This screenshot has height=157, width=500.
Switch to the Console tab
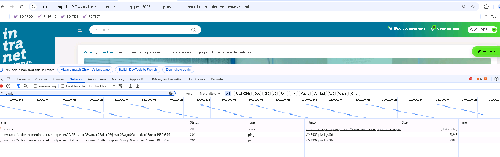pos(41,79)
